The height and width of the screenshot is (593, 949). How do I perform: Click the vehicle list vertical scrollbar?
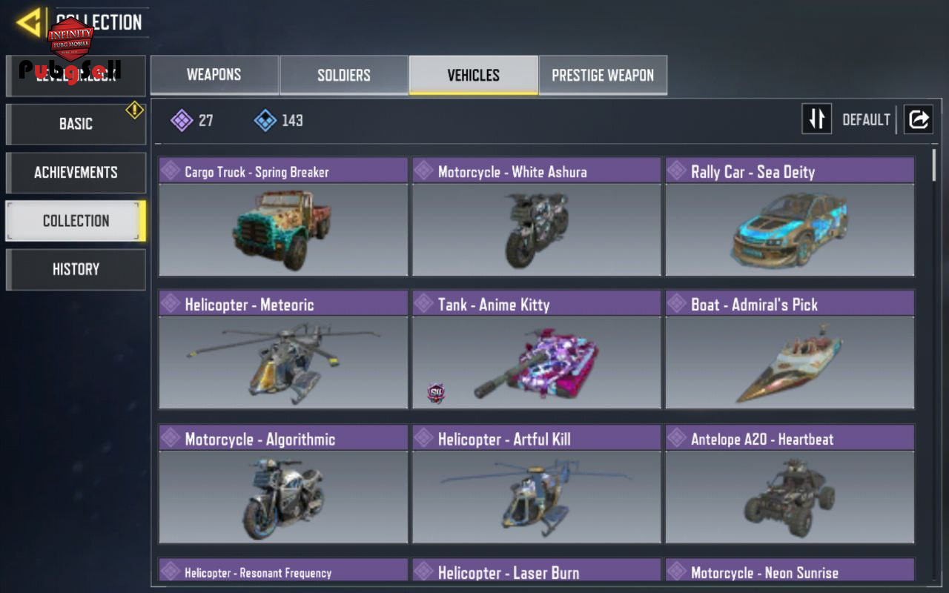tap(934, 363)
